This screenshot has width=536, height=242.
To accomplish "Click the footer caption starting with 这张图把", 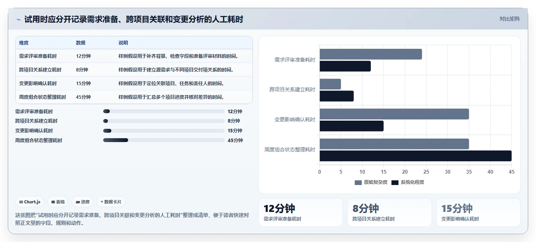I will click(x=132, y=219).
